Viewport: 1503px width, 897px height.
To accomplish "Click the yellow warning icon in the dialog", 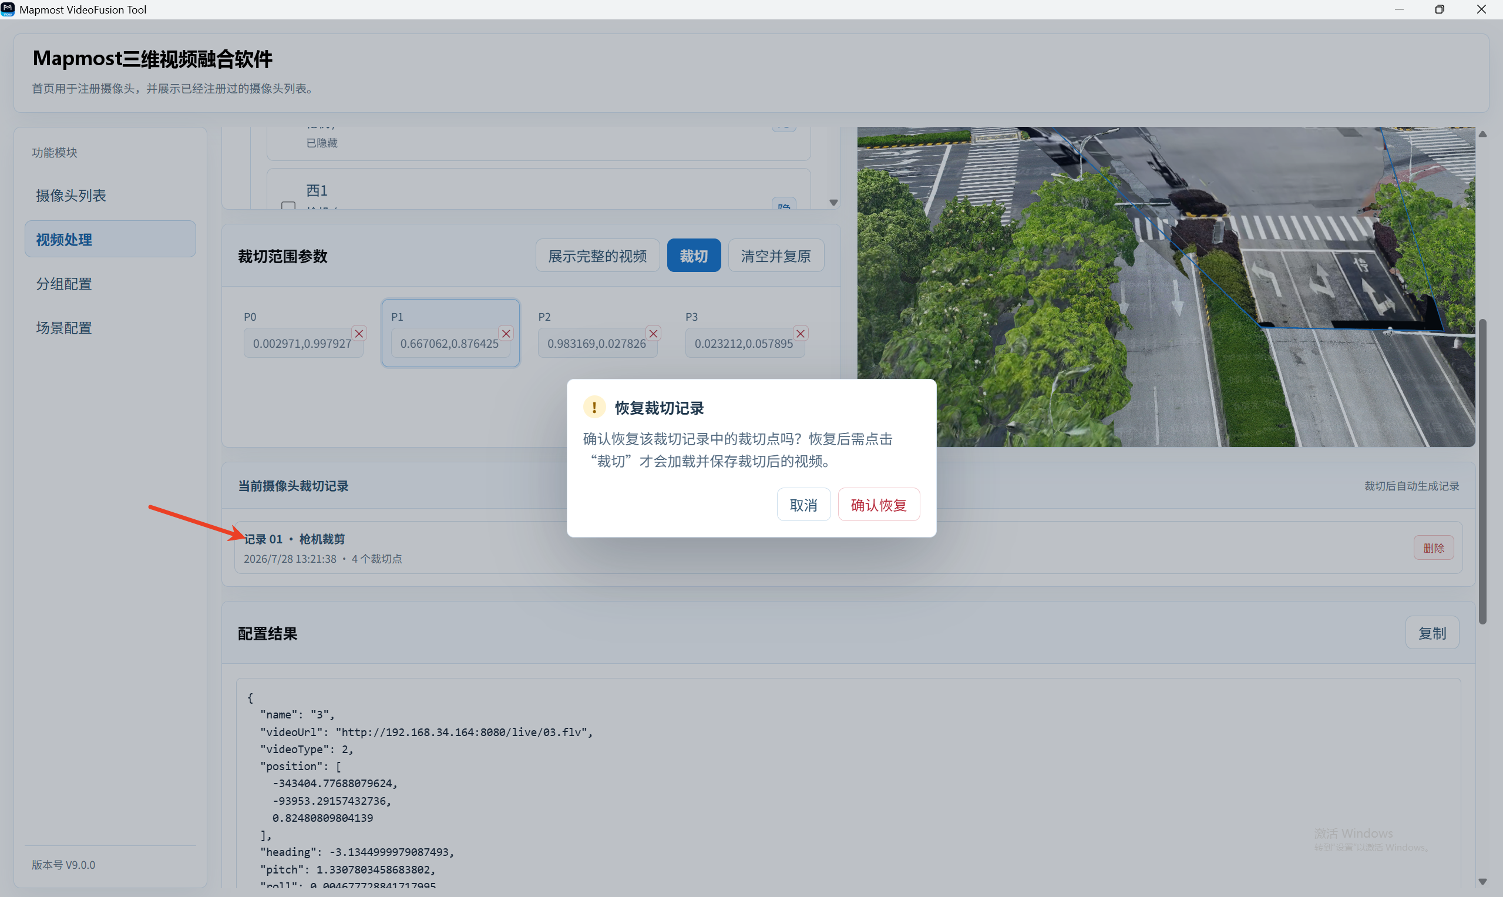I will pyautogui.click(x=594, y=408).
